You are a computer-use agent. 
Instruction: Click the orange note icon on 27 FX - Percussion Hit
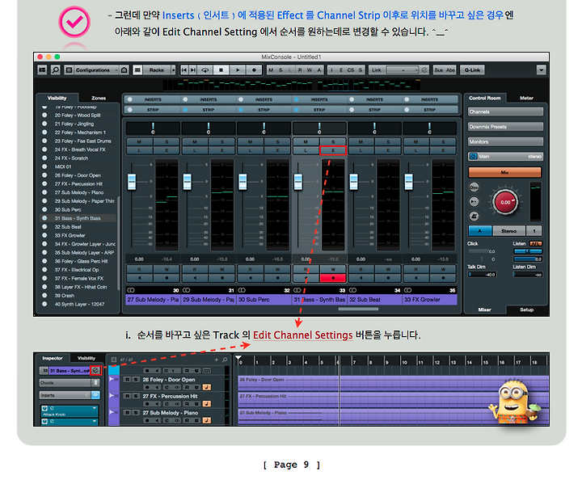(207, 404)
